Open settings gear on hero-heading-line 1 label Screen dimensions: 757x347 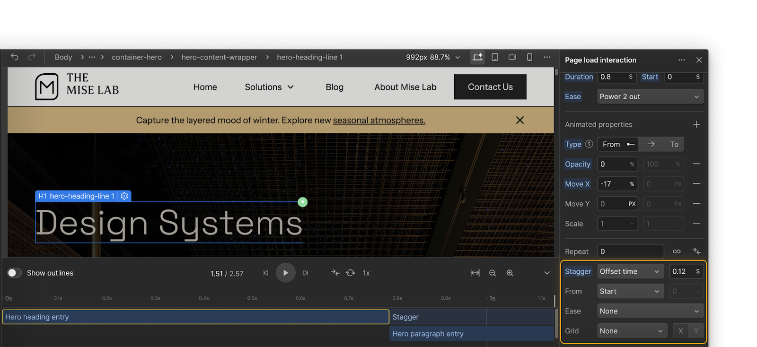[x=124, y=196]
